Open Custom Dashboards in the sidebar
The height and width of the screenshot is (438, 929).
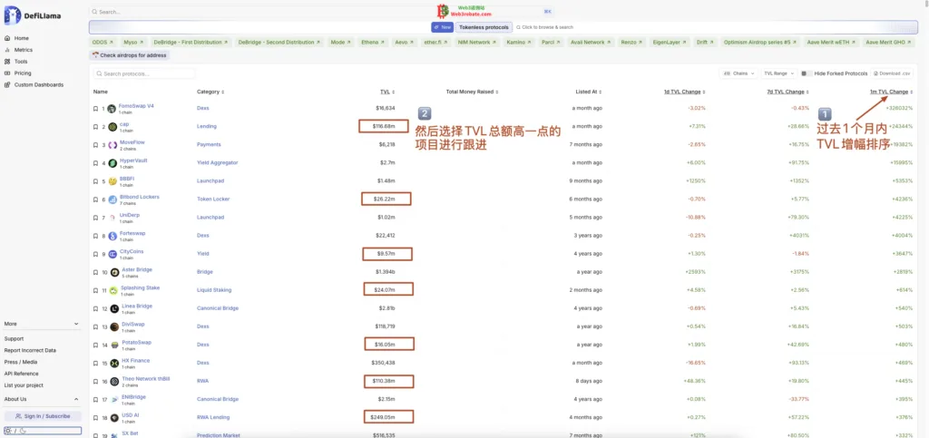coord(38,84)
